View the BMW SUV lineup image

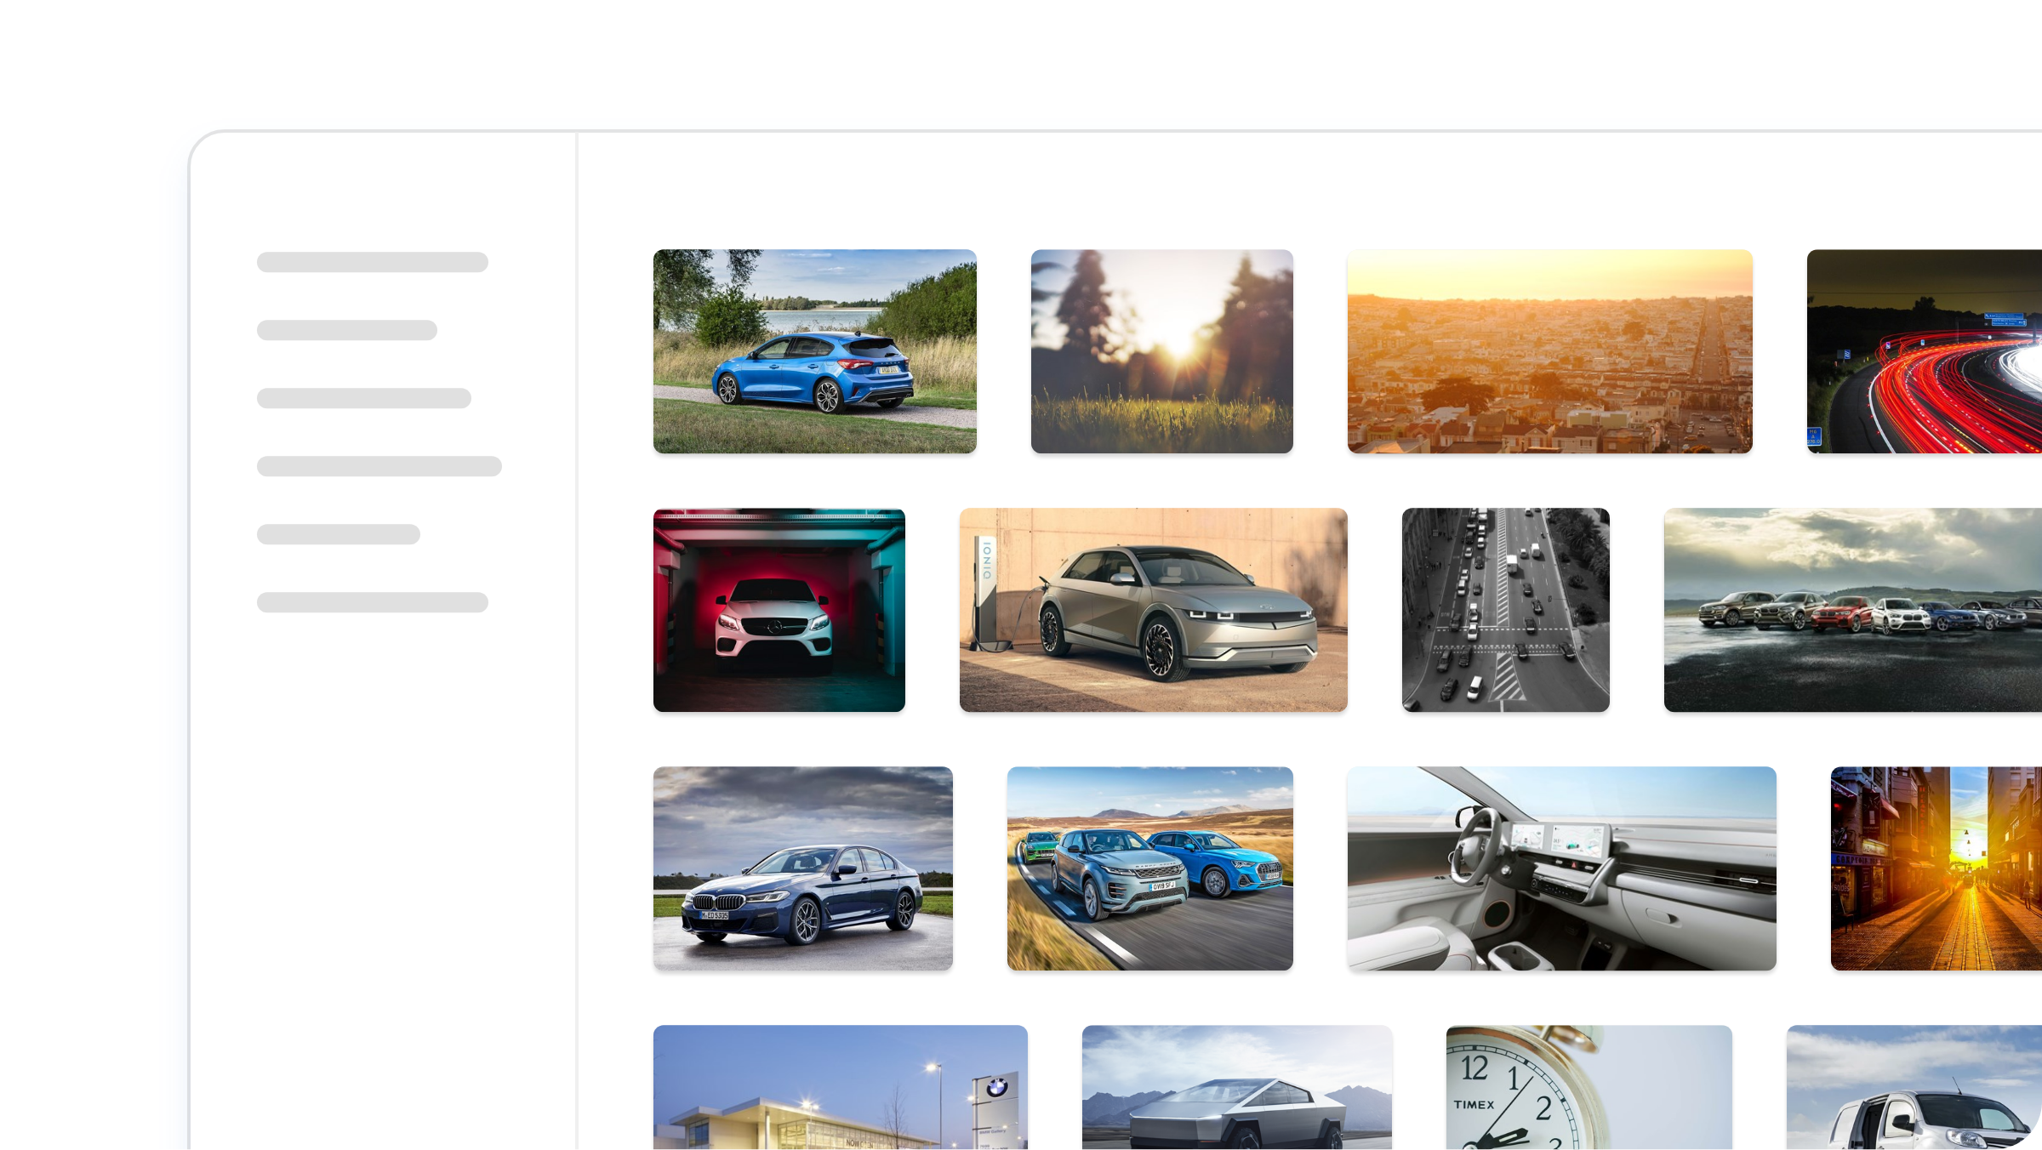pos(1855,610)
